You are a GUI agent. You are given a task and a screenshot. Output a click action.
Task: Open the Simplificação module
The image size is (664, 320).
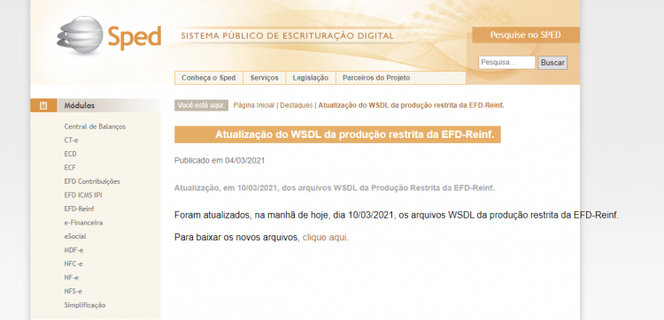85,305
